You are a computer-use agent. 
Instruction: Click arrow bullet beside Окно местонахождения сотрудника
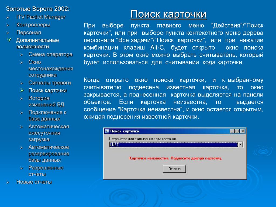pyautogui.click(x=22, y=63)
